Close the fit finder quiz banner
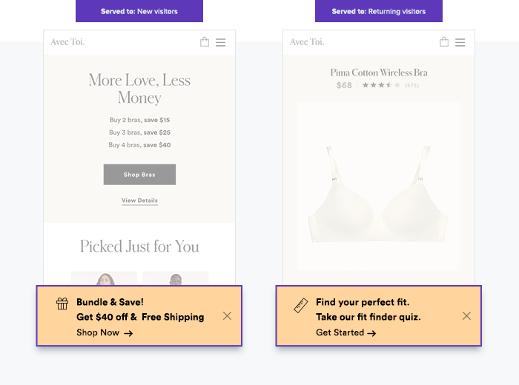519x385 pixels. 466,316
